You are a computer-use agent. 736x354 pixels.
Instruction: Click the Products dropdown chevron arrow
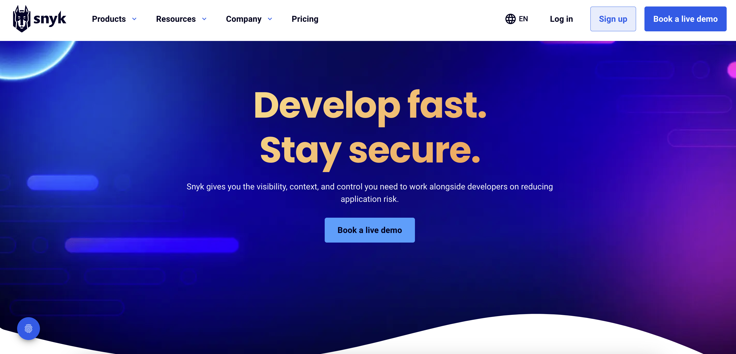click(x=135, y=19)
